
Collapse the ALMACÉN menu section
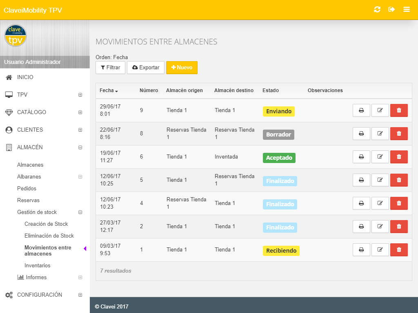point(80,148)
